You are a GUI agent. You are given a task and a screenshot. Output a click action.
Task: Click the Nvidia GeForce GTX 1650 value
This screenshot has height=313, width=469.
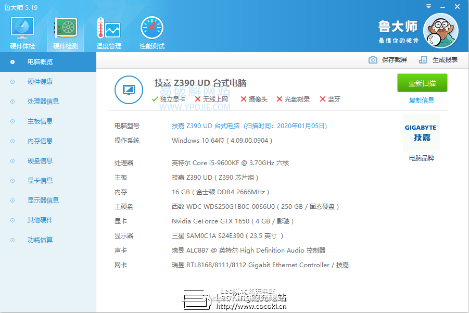coord(233,221)
